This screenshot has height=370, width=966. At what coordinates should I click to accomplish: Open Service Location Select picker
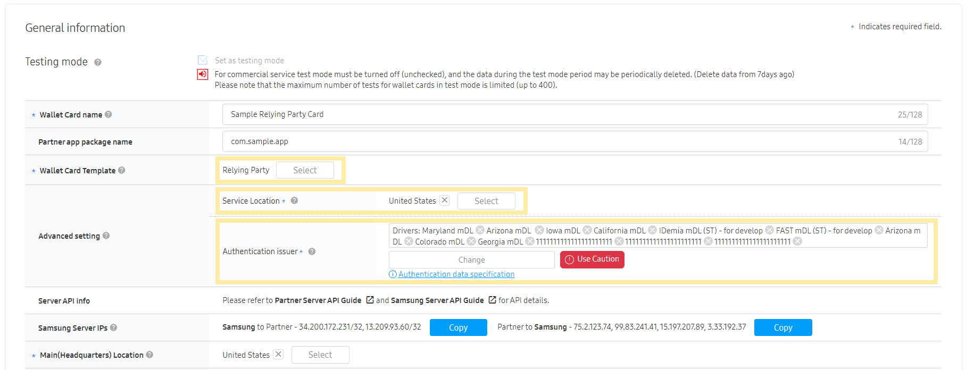click(486, 201)
